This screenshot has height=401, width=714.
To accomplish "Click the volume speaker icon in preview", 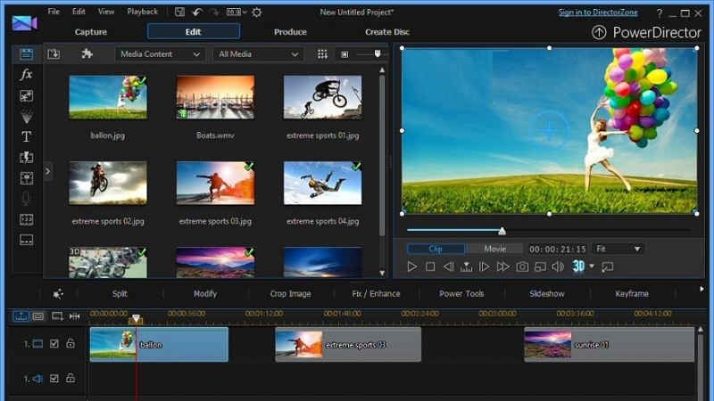I will pos(558,266).
